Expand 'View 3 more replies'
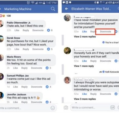 point(85,99)
